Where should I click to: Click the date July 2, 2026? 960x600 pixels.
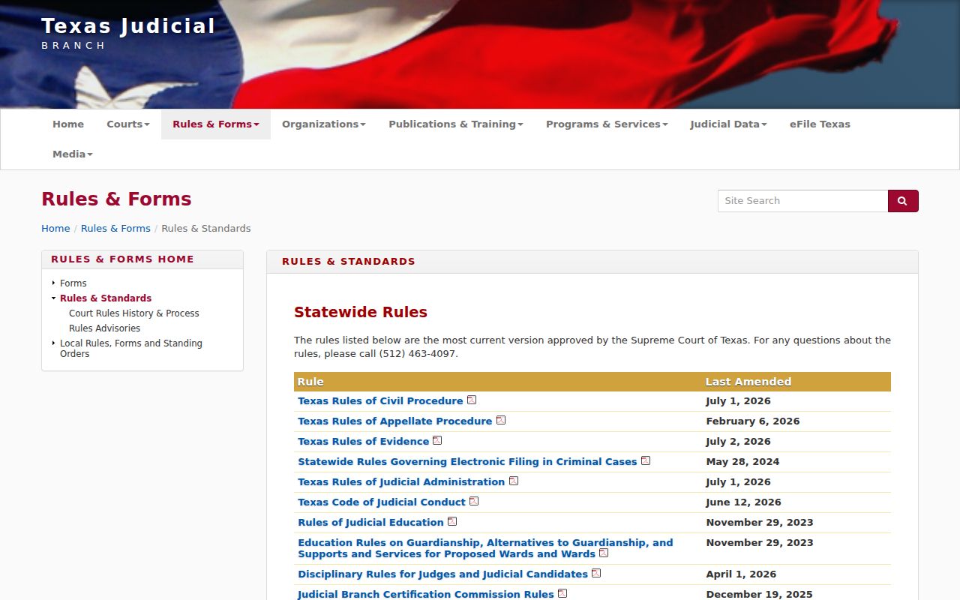coord(738,441)
